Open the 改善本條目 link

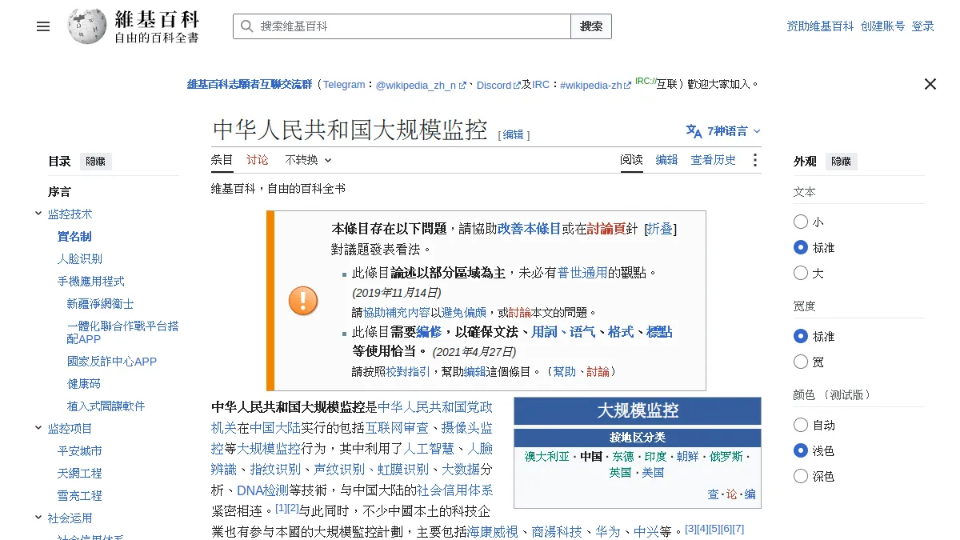click(529, 229)
